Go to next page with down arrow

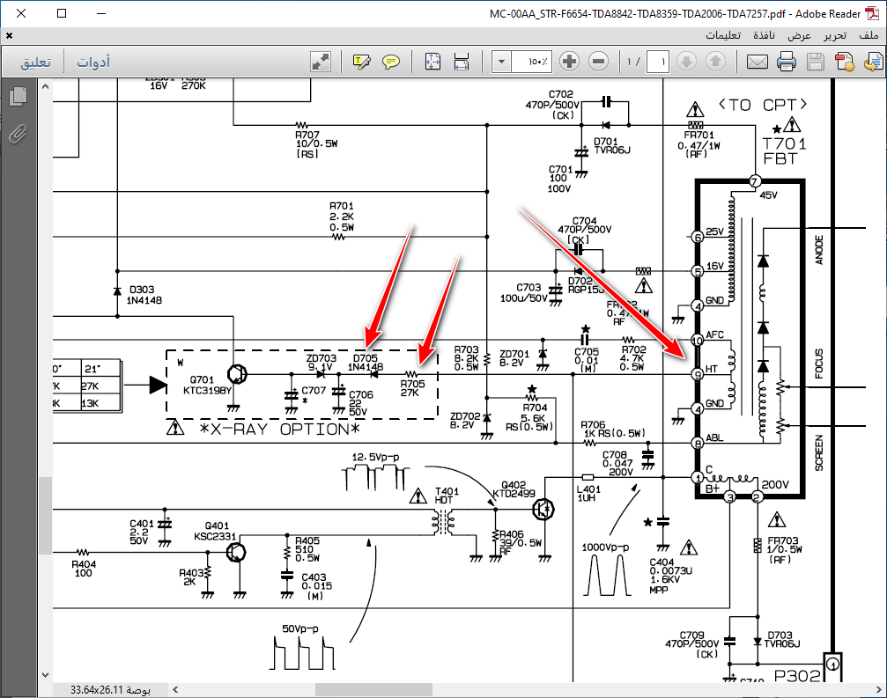(x=687, y=62)
